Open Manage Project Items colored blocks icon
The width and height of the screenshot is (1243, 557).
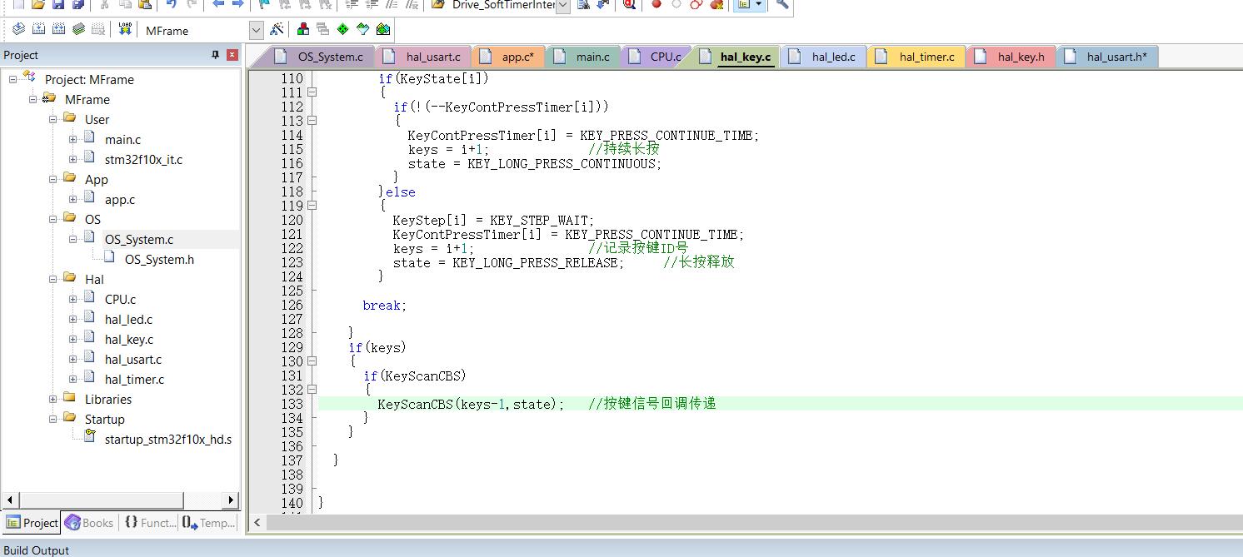pyautogui.click(x=303, y=29)
